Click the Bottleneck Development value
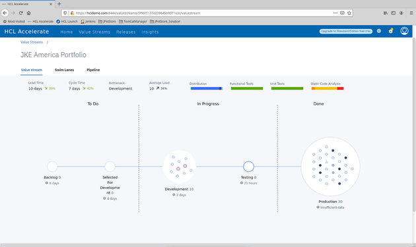This screenshot has height=247, width=416. point(120,88)
